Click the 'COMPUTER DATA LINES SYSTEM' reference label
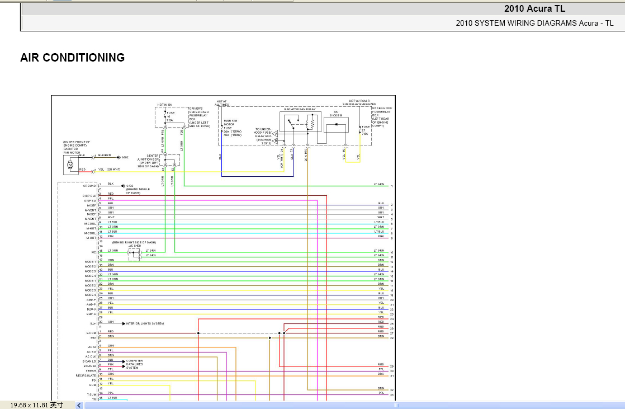Screen dimensions: 625x409 coord(134,364)
